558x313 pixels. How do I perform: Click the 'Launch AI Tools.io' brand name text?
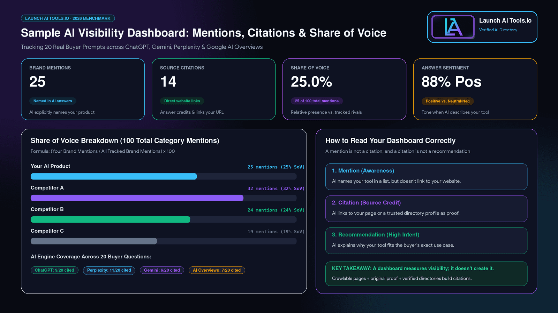(505, 21)
